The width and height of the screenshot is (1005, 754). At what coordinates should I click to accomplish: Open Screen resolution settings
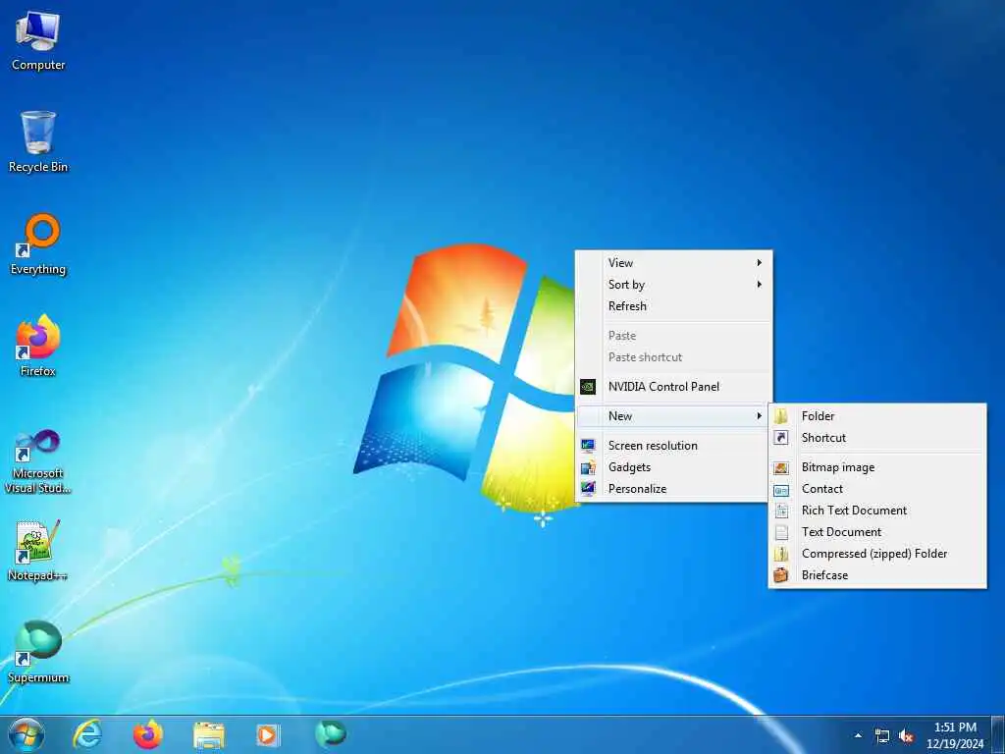[673, 446]
